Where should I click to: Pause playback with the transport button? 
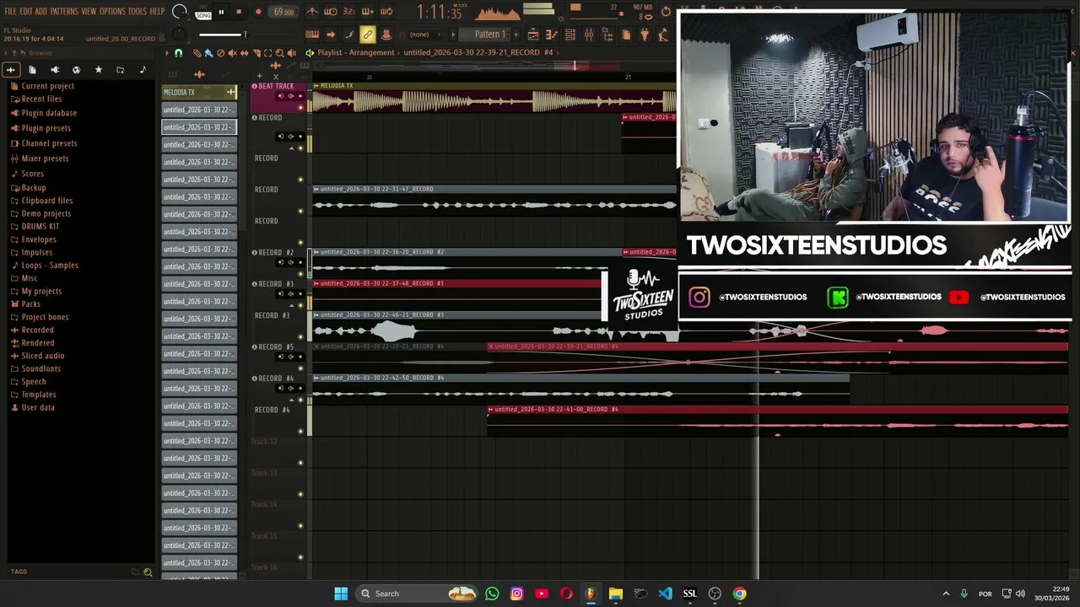pos(221,12)
